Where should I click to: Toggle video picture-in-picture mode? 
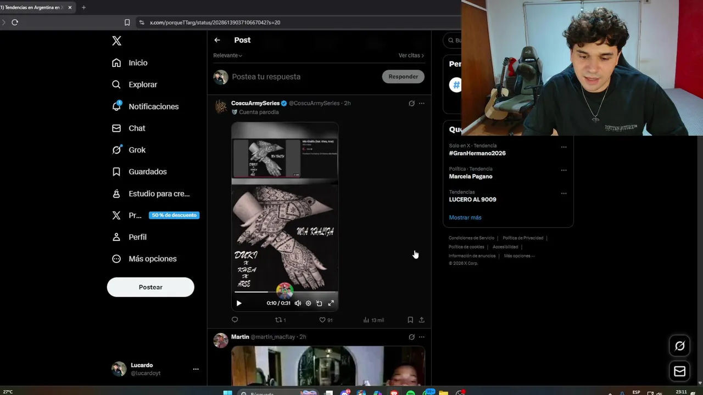pyautogui.click(x=319, y=303)
